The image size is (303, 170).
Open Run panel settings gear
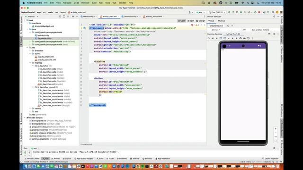(274, 148)
